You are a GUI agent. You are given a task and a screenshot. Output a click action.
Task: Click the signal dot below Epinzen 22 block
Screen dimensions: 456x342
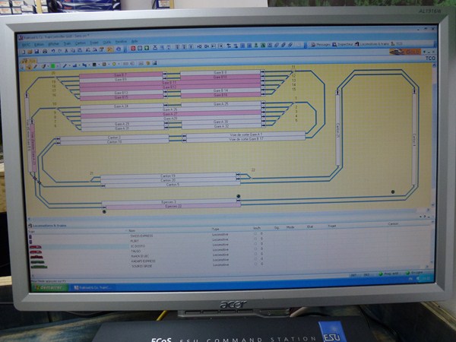[104, 212]
